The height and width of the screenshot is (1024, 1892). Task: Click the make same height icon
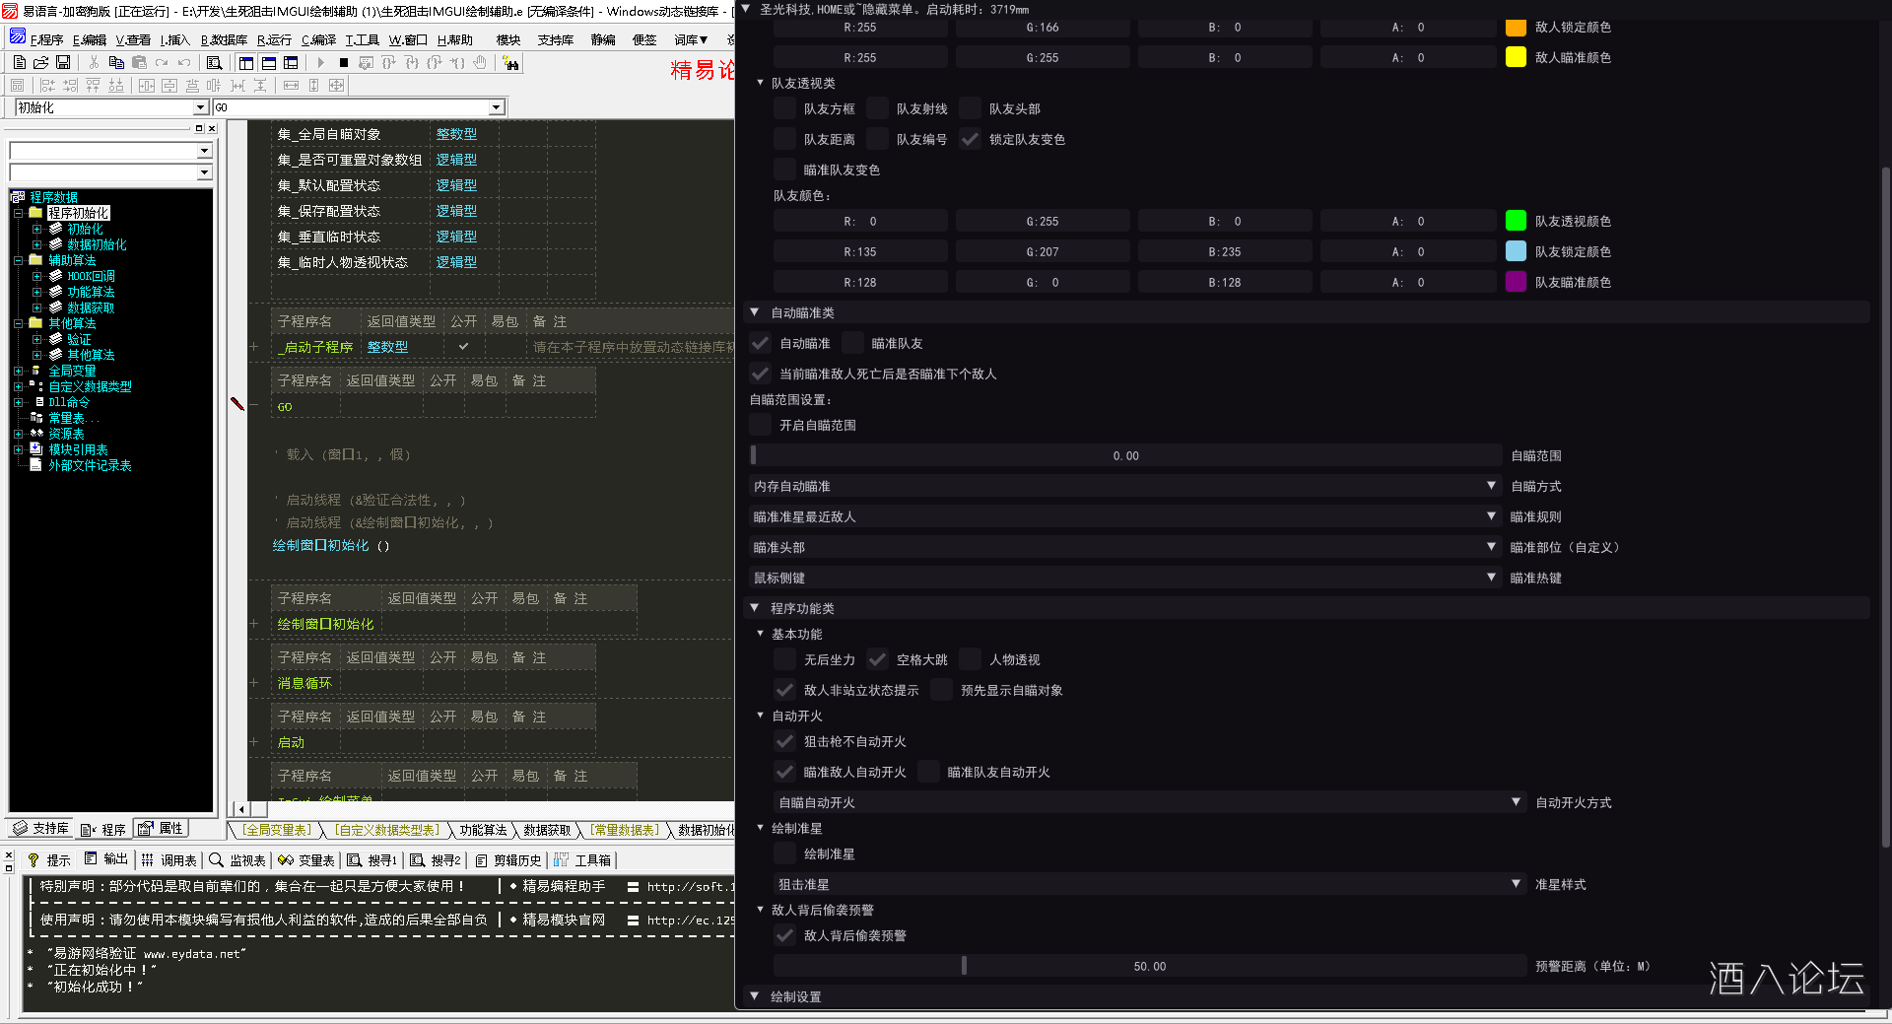click(x=313, y=86)
